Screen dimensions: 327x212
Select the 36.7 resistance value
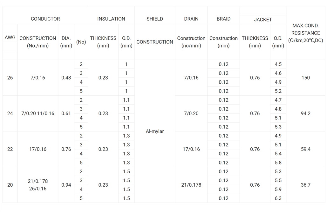(x=305, y=185)
